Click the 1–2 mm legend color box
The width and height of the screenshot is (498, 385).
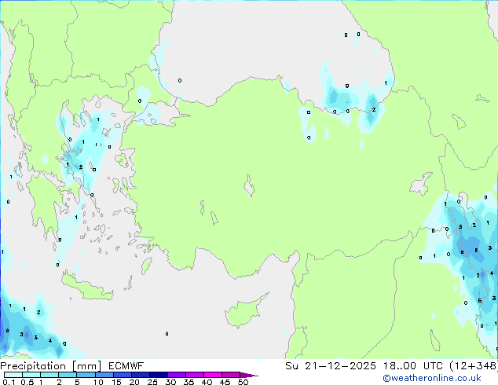(49, 375)
